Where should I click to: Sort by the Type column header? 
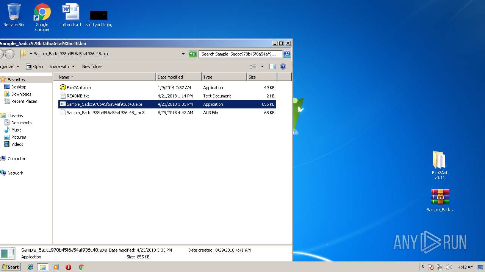pyautogui.click(x=224, y=77)
